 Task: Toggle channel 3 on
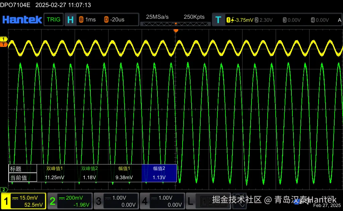(99, 201)
